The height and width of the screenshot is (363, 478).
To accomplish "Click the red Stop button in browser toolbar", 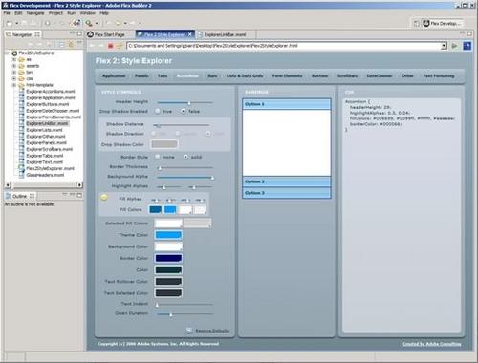I will (111, 46).
